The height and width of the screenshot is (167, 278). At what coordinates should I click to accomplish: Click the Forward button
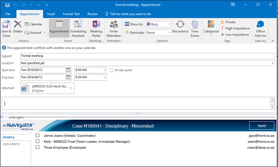tap(33, 33)
